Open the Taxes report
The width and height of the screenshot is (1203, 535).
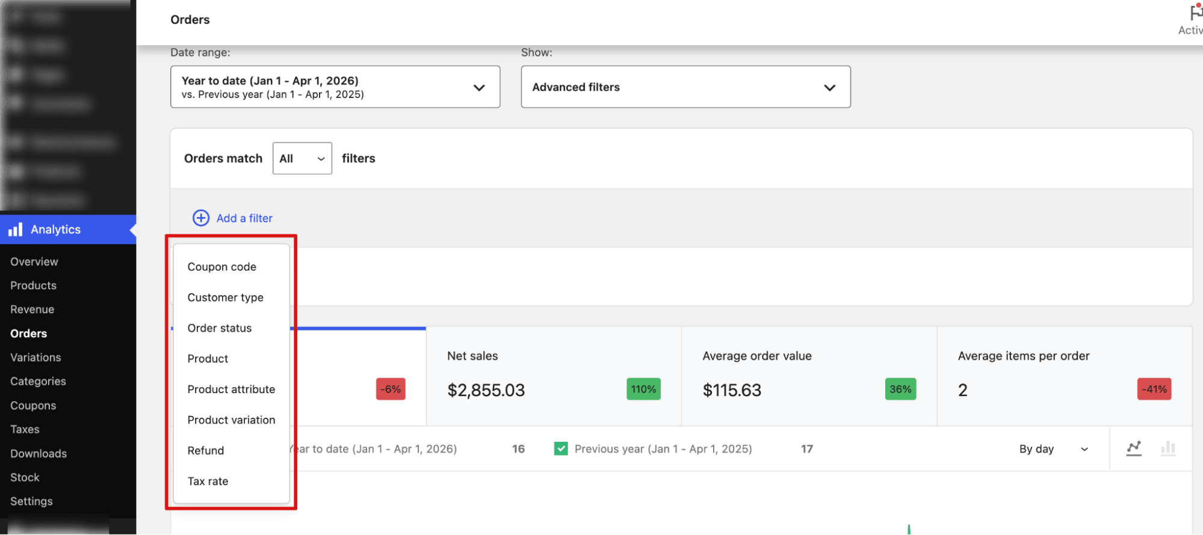pyautogui.click(x=25, y=430)
